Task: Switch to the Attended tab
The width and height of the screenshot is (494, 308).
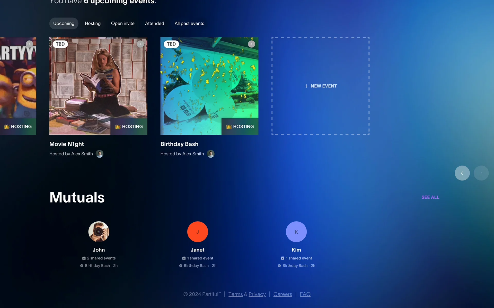Action: point(154,23)
